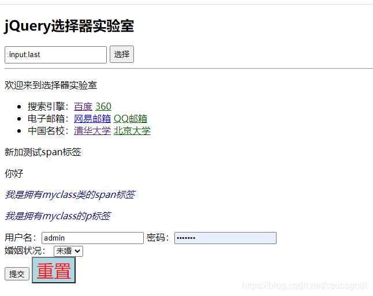Open the 百度 link
The width and height of the screenshot is (373, 296).
83,106
